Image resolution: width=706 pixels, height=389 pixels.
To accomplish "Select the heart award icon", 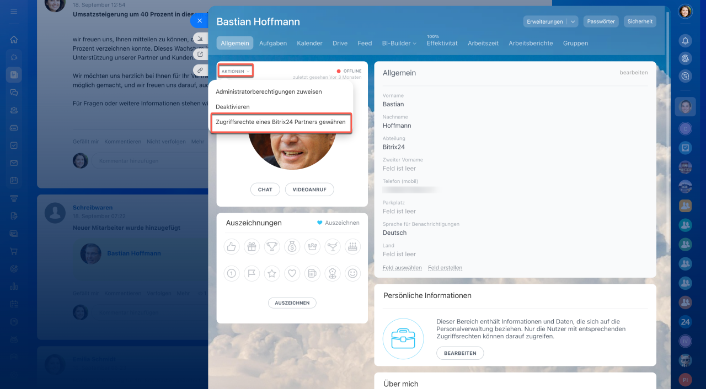I will (292, 273).
